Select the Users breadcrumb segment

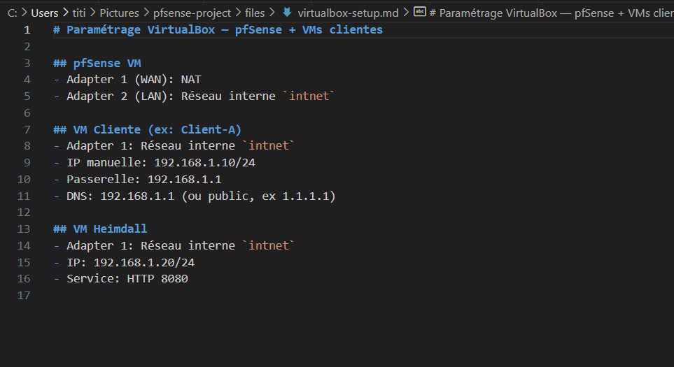(x=45, y=13)
